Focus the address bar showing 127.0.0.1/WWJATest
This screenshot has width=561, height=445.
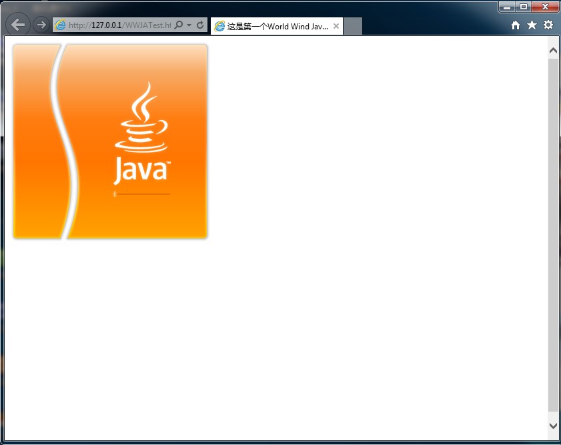coord(119,25)
